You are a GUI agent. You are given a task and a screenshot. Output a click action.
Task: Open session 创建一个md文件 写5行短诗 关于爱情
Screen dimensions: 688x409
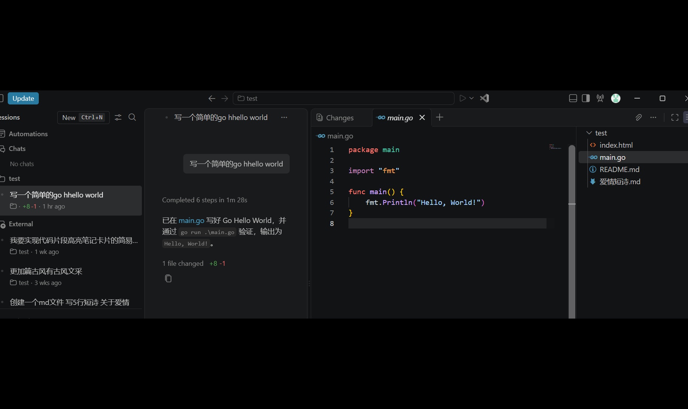coord(71,302)
